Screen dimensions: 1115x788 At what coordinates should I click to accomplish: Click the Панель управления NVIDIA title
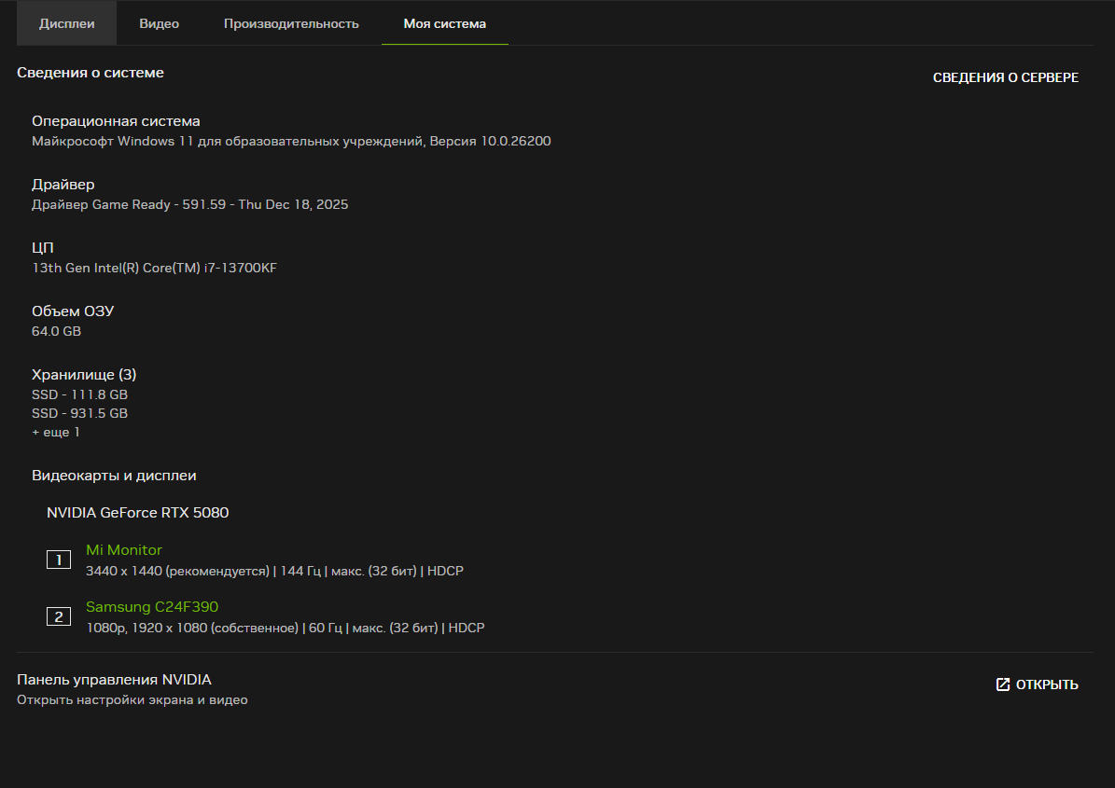pyautogui.click(x=114, y=680)
